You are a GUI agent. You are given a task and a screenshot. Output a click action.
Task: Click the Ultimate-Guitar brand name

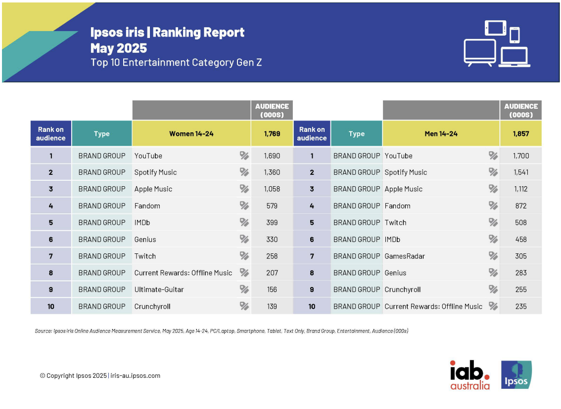click(x=159, y=289)
